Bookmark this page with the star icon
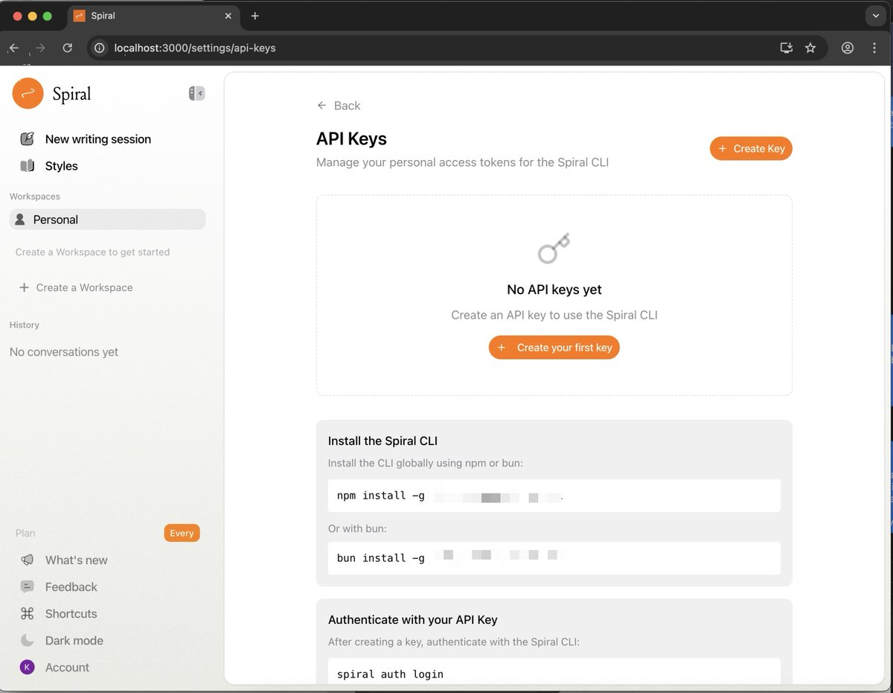 coord(810,48)
